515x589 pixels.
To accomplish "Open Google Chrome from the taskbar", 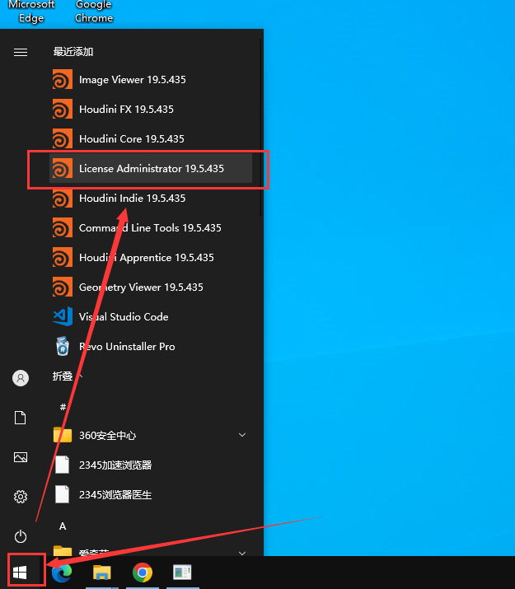I will click(x=143, y=573).
